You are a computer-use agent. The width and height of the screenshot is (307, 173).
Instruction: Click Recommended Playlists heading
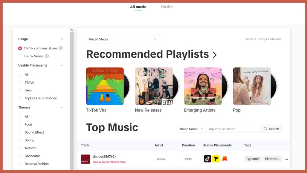(x=148, y=54)
